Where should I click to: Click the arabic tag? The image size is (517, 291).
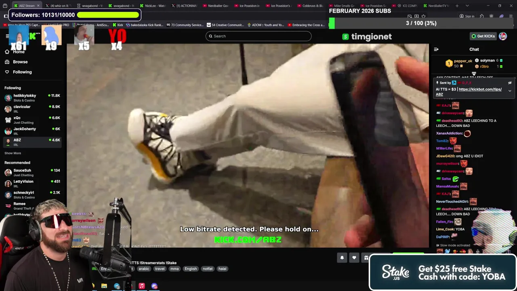click(x=144, y=269)
